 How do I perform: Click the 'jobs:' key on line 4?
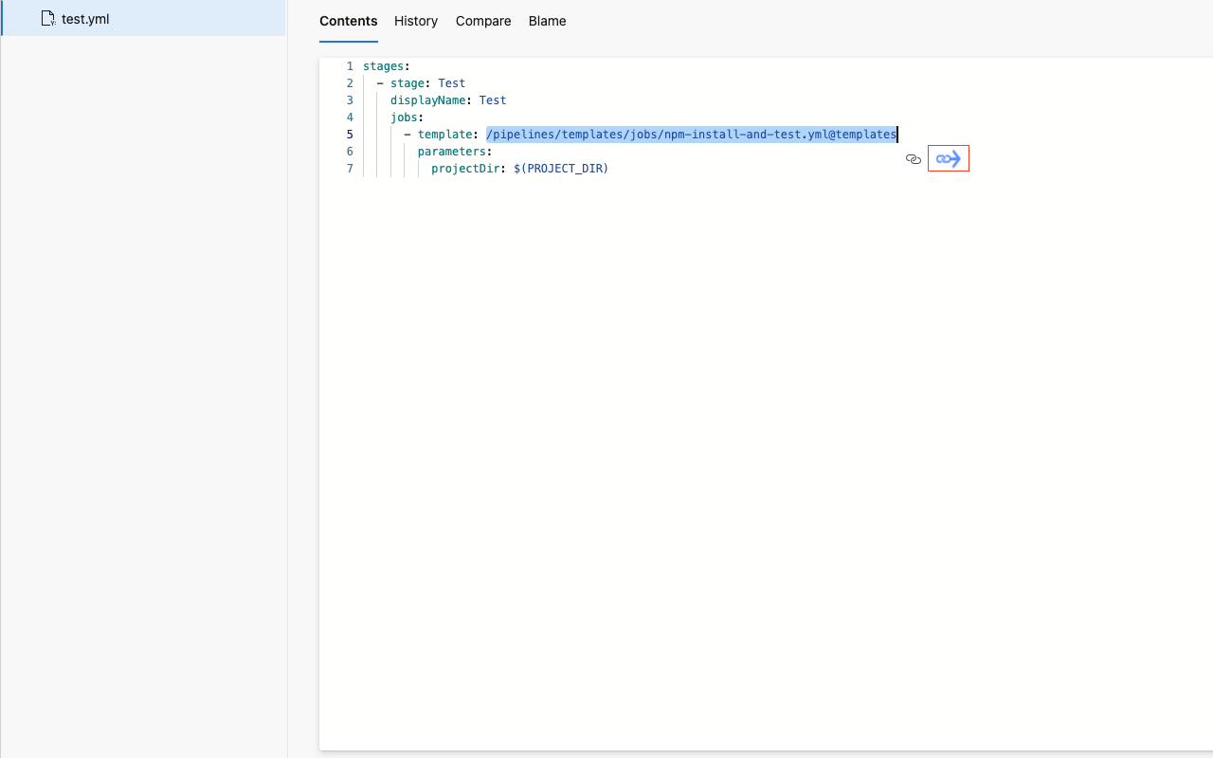tap(407, 117)
